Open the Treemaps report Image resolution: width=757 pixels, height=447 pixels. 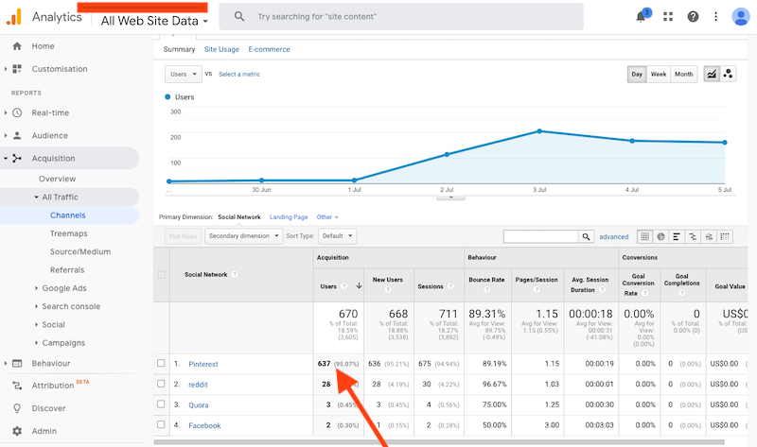69,233
